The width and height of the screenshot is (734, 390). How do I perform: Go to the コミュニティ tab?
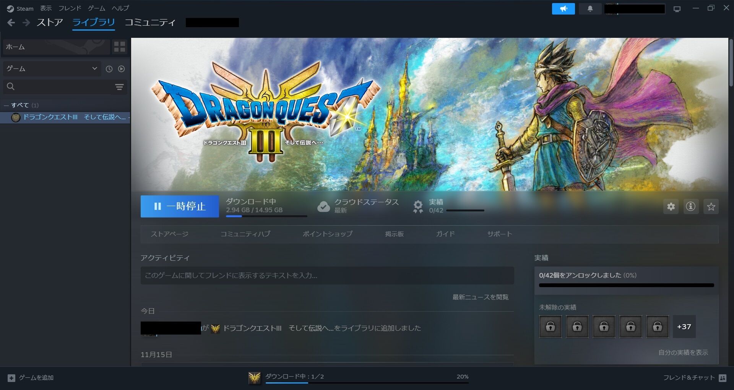click(x=150, y=23)
